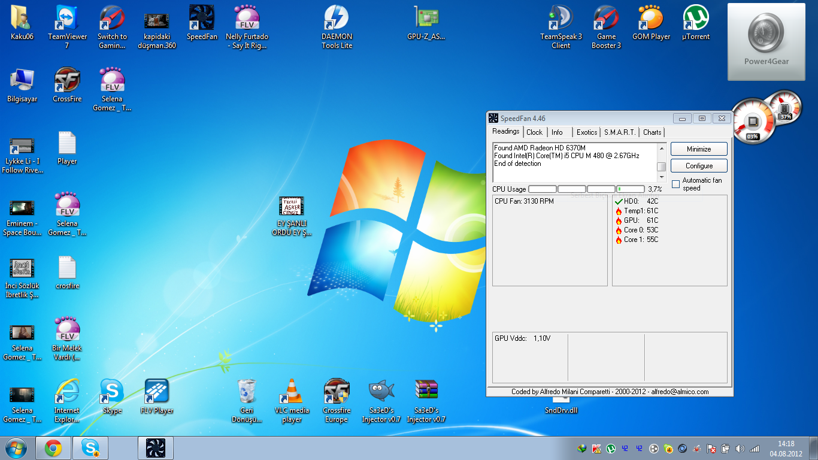Open the S.M.A.R.T. tab

tap(620, 132)
